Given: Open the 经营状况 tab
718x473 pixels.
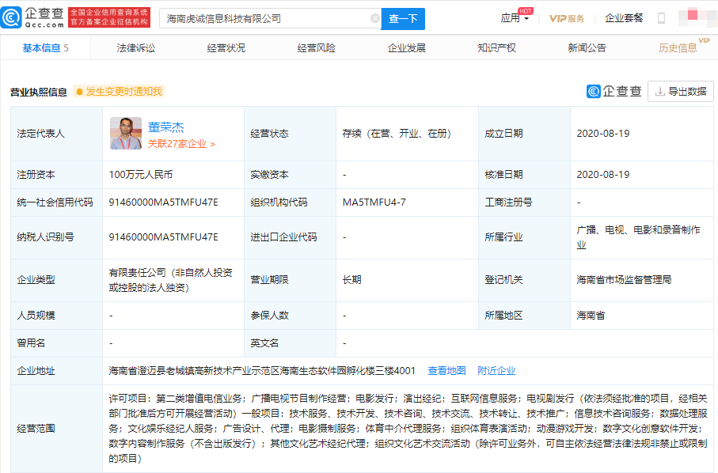Looking at the screenshot, I should (226, 48).
